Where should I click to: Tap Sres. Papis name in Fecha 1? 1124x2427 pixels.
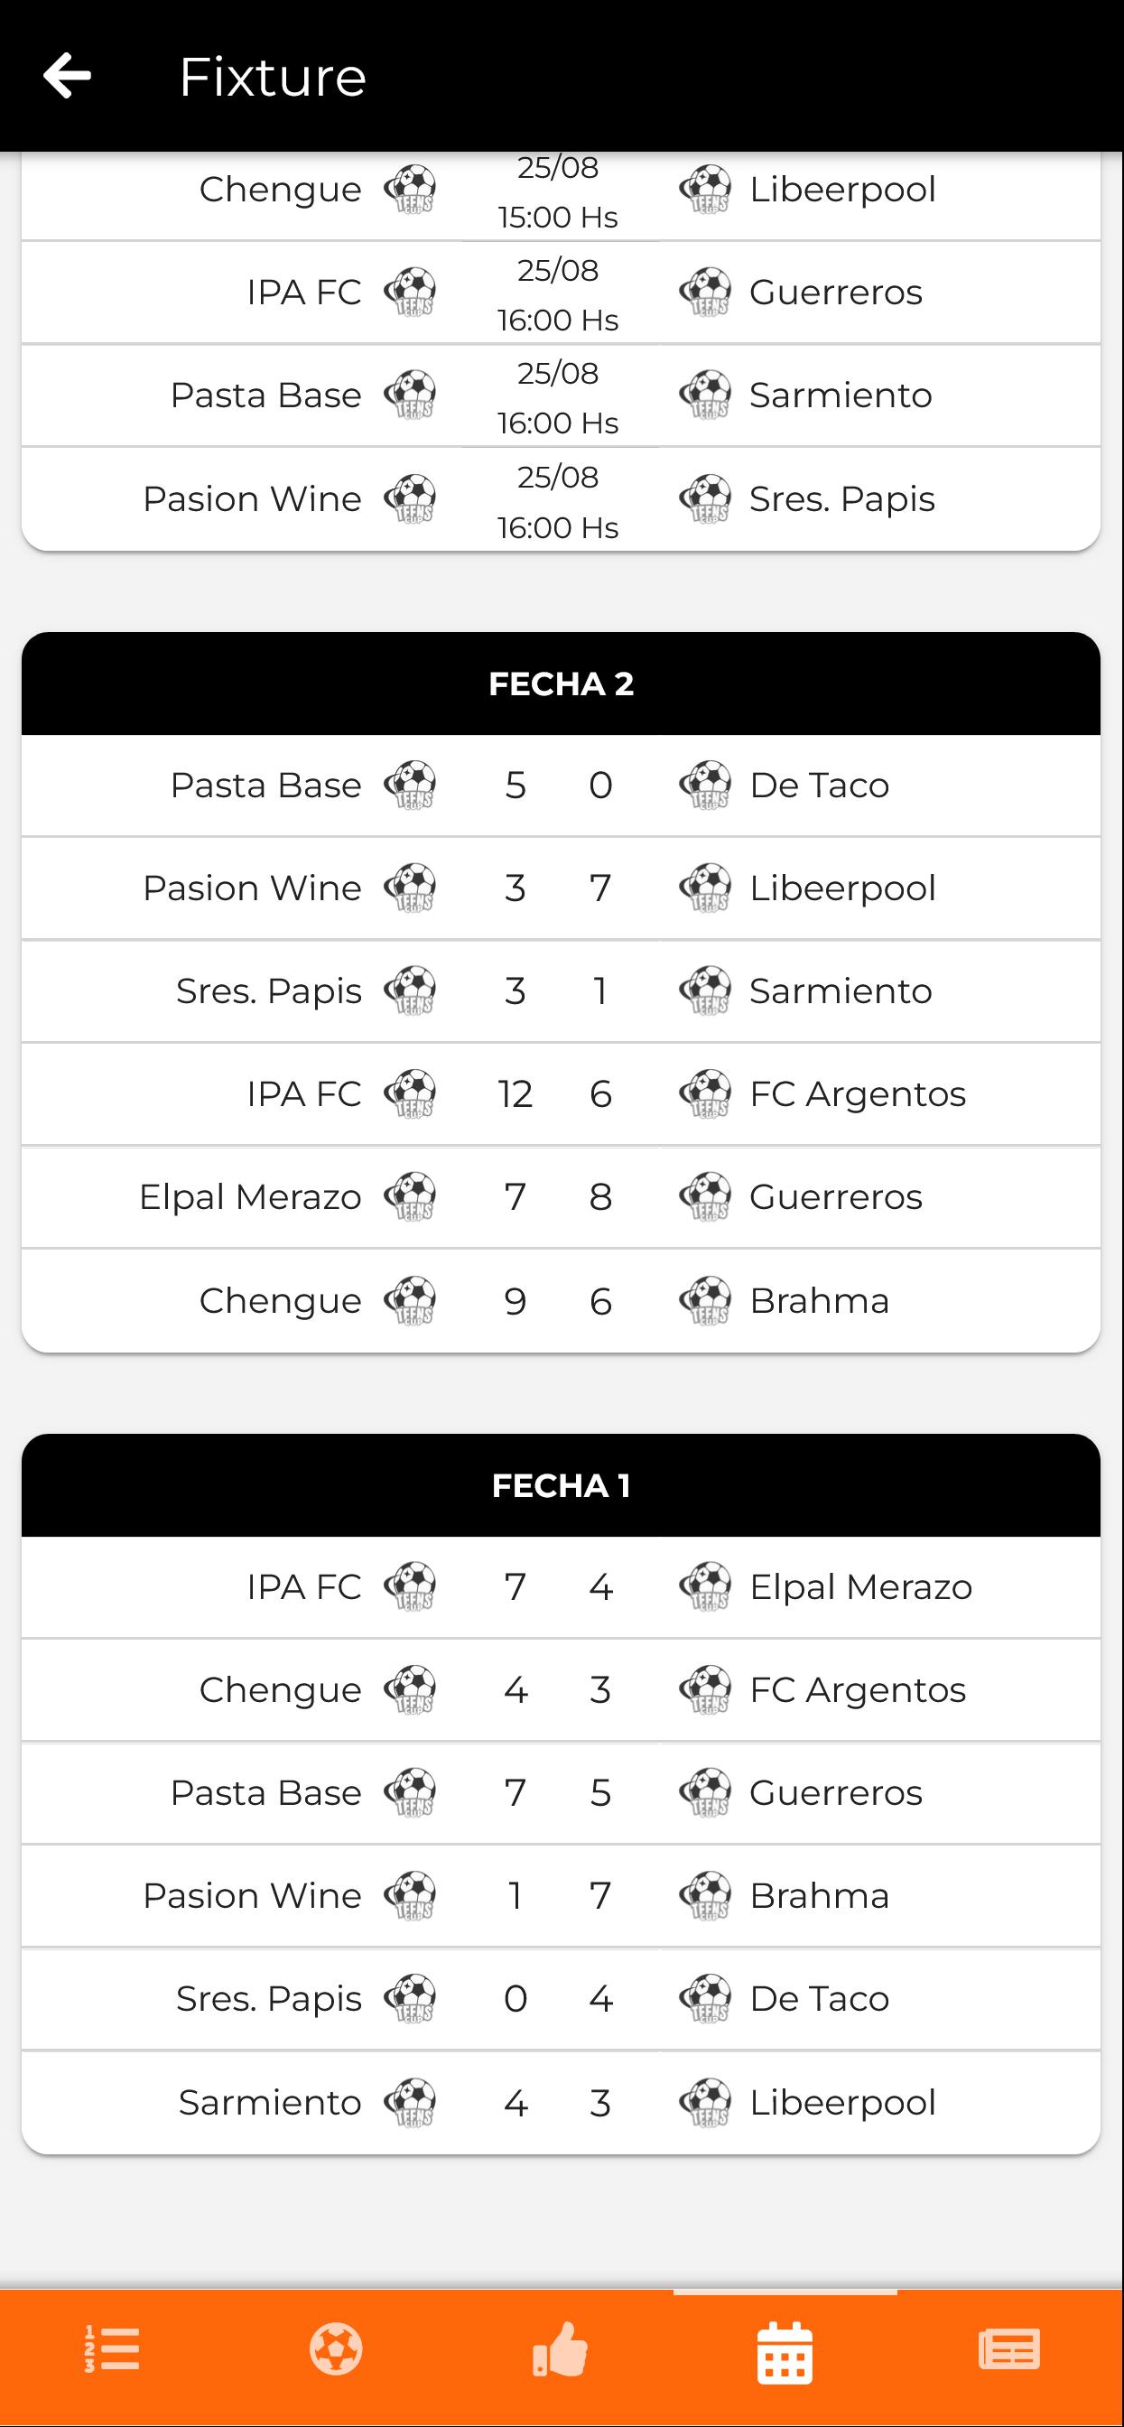tap(268, 1999)
